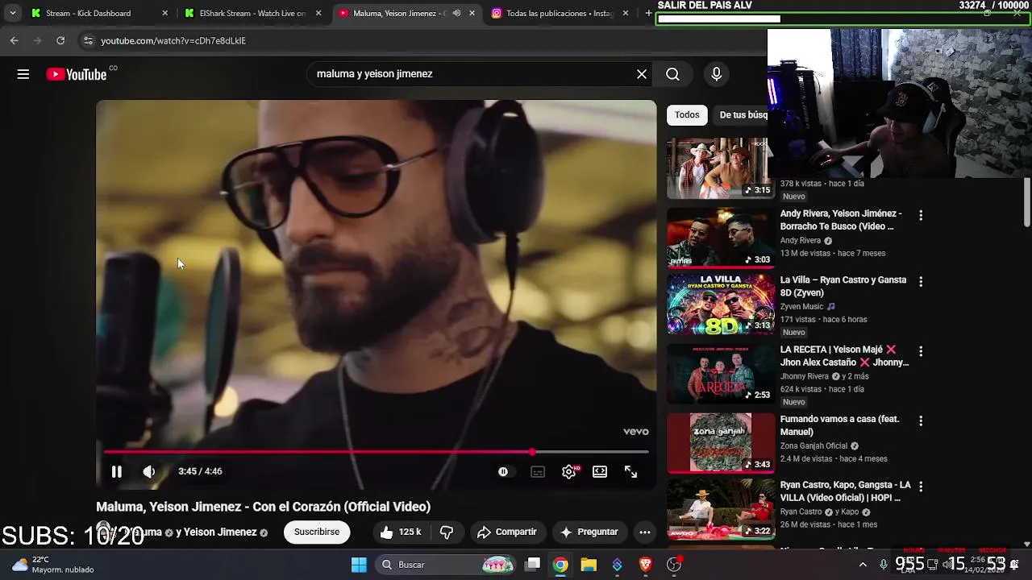
Task: Open a new browser tab with plus
Action: (x=647, y=13)
